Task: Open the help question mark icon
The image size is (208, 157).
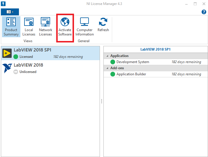Action: pyautogui.click(x=204, y=12)
